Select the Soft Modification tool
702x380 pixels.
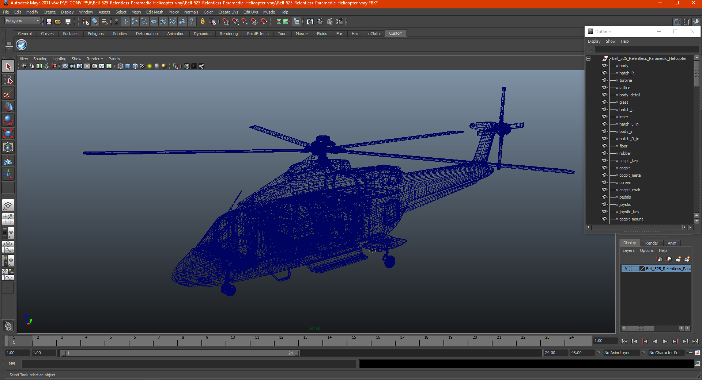coord(8,161)
